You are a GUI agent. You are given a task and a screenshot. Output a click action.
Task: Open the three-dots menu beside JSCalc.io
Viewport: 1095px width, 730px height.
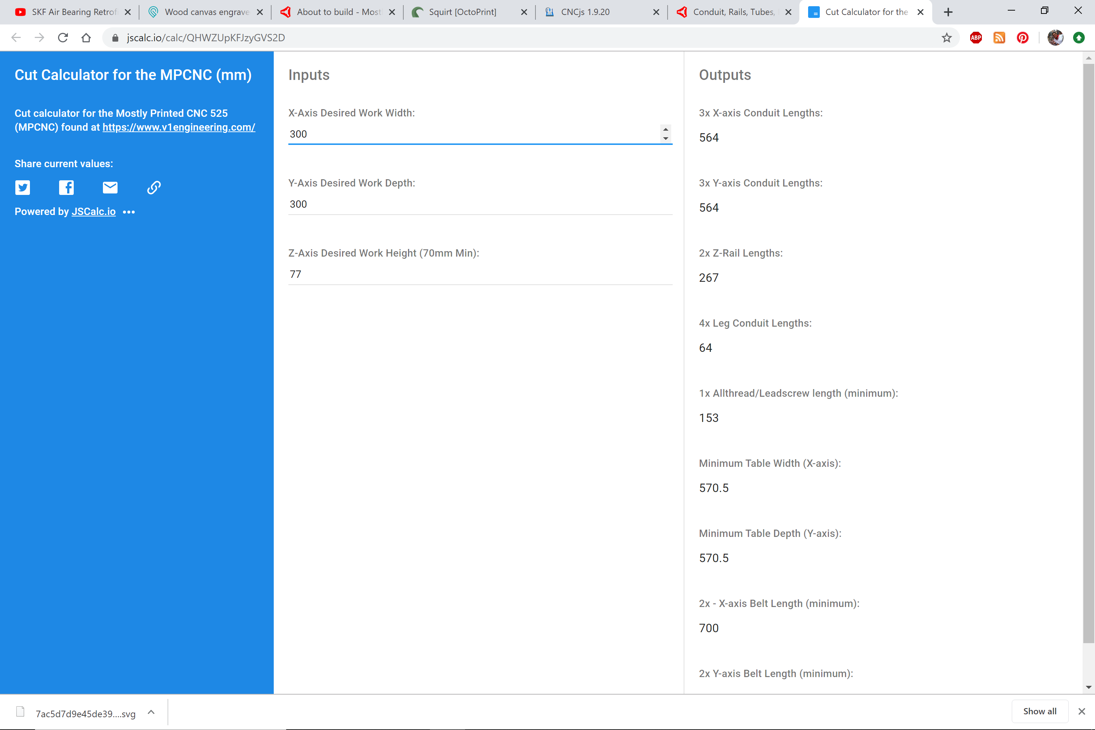pos(129,212)
